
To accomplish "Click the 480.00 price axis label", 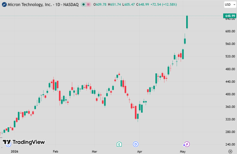I will (x=230, y=69).
